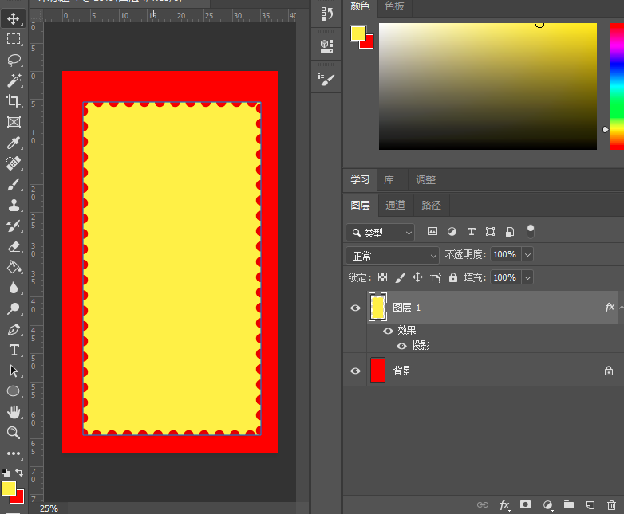Toggle adjustment layer filter
This screenshot has width=624, height=514.
(452, 231)
